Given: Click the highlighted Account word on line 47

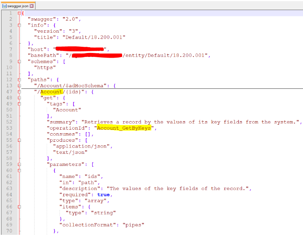Looking at the screenshot, I should click(51, 92).
